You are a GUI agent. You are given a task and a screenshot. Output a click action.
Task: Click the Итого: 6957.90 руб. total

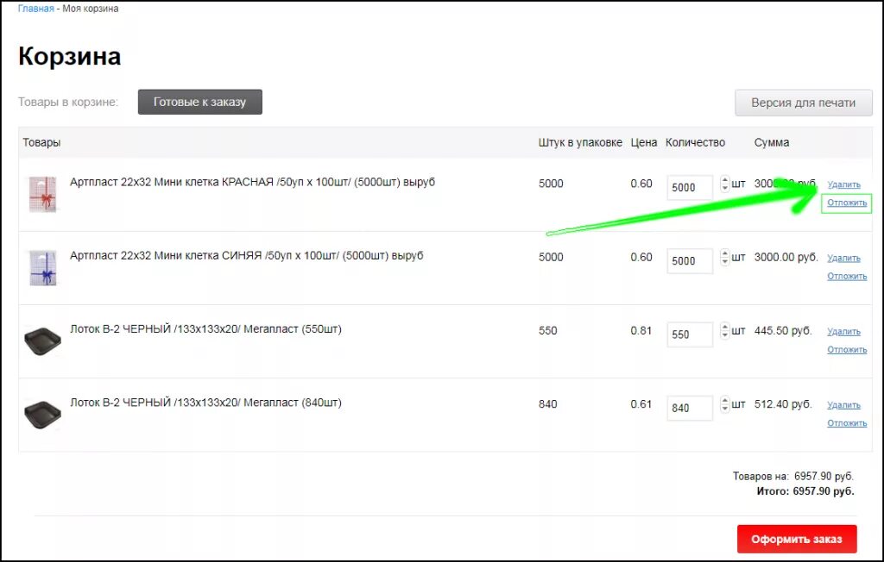click(x=805, y=491)
